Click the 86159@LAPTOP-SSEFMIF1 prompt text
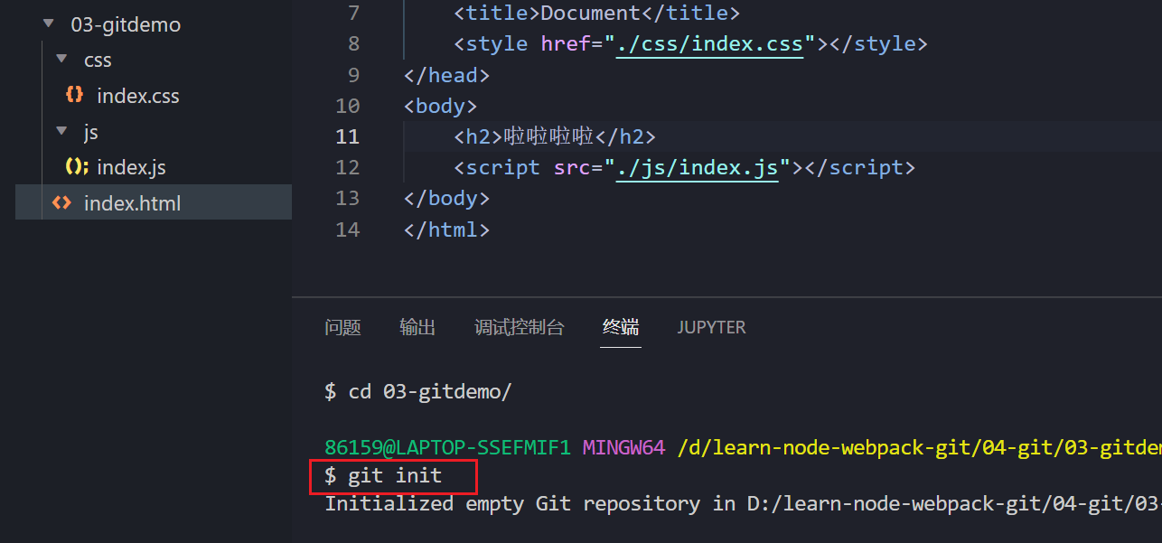Viewport: 1162px width, 543px height. pos(447,447)
